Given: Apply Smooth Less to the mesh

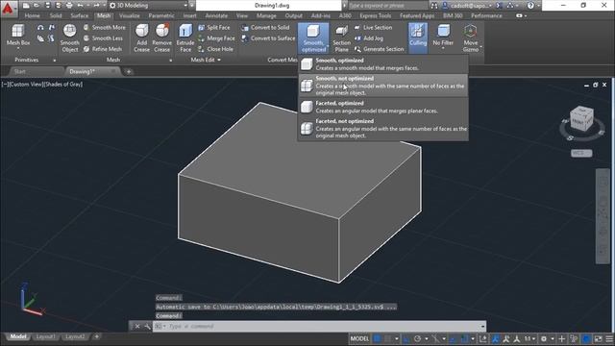Looking at the screenshot, I should point(104,38).
